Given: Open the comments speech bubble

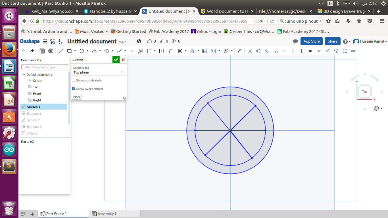Looking at the screenshot, I should [x=295, y=41].
